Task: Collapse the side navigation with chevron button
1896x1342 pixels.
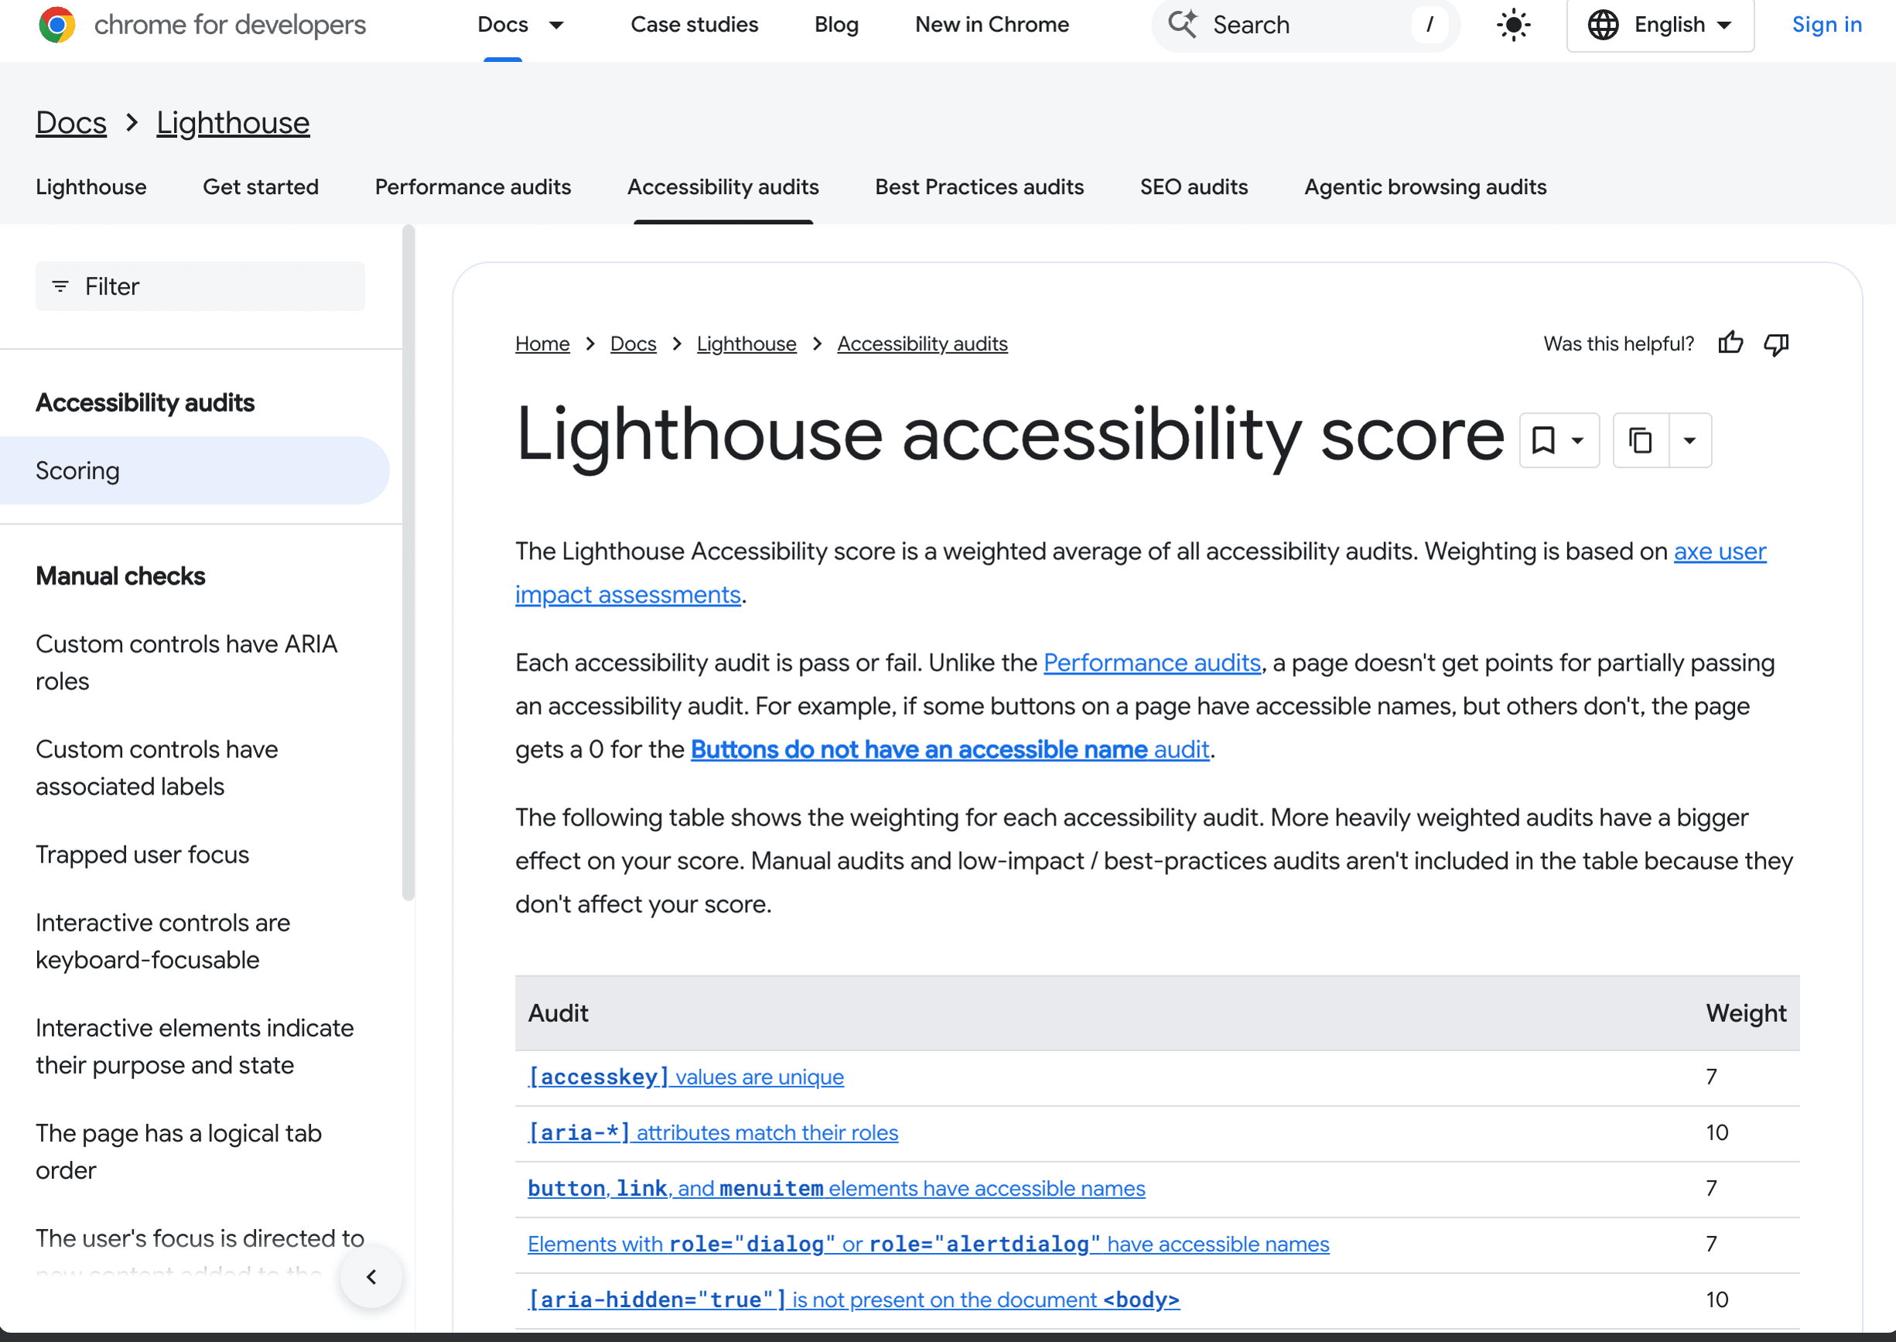Action: (371, 1277)
